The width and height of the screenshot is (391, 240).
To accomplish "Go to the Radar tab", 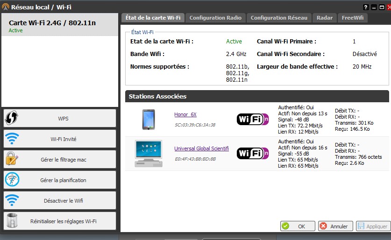I will pyautogui.click(x=324, y=18).
